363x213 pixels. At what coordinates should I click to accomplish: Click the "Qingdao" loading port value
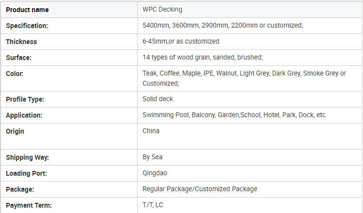[x=155, y=173]
